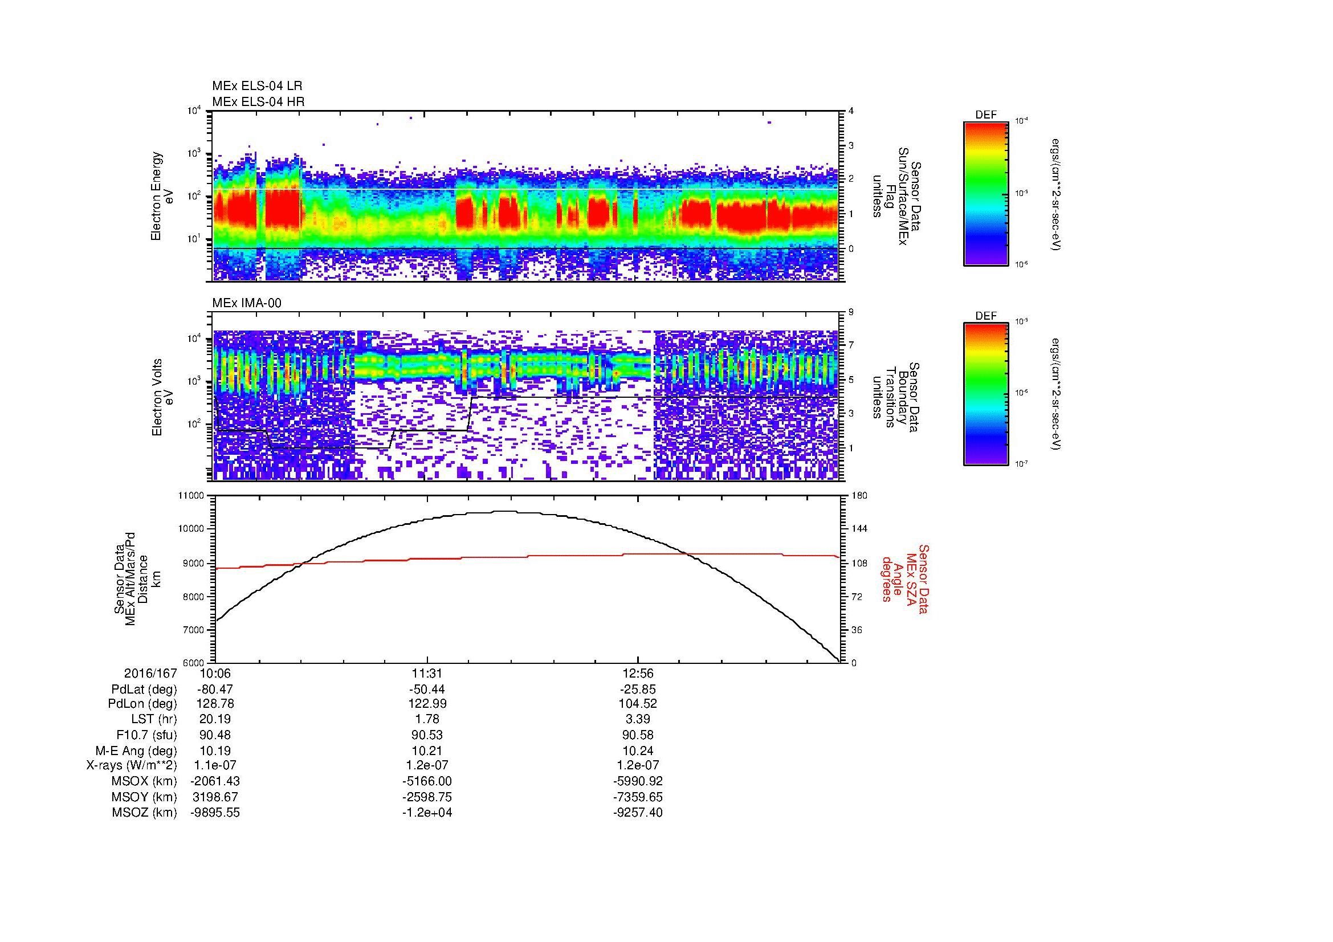Click the F10.7 value 90.48
Image resolution: width=1333 pixels, height=942 pixels.
pyautogui.click(x=215, y=735)
